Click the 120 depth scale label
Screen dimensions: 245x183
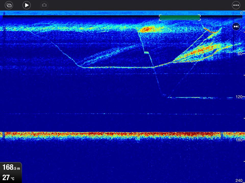tap(239, 97)
